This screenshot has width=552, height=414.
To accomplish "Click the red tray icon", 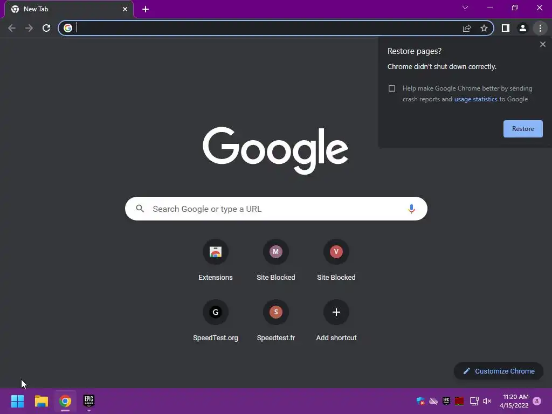I will click(459, 401).
